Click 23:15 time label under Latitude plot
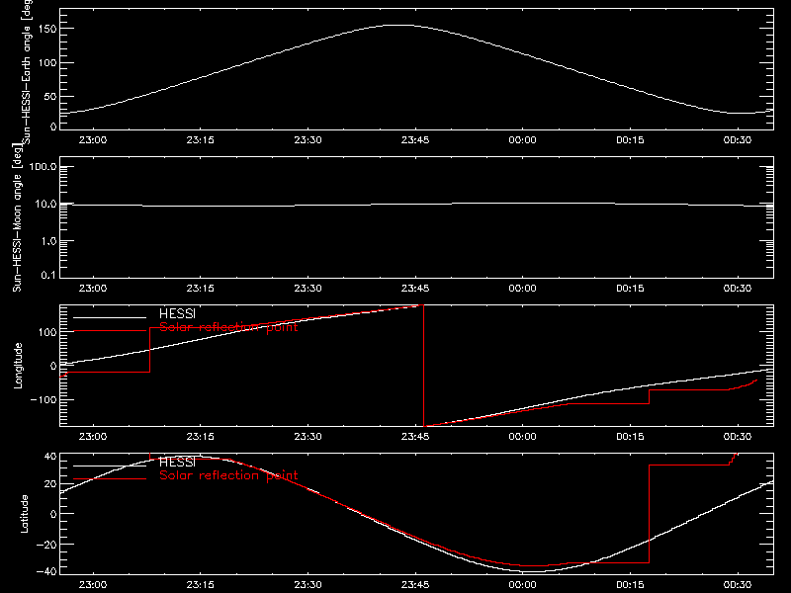This screenshot has height=593, width=791. pyautogui.click(x=201, y=585)
